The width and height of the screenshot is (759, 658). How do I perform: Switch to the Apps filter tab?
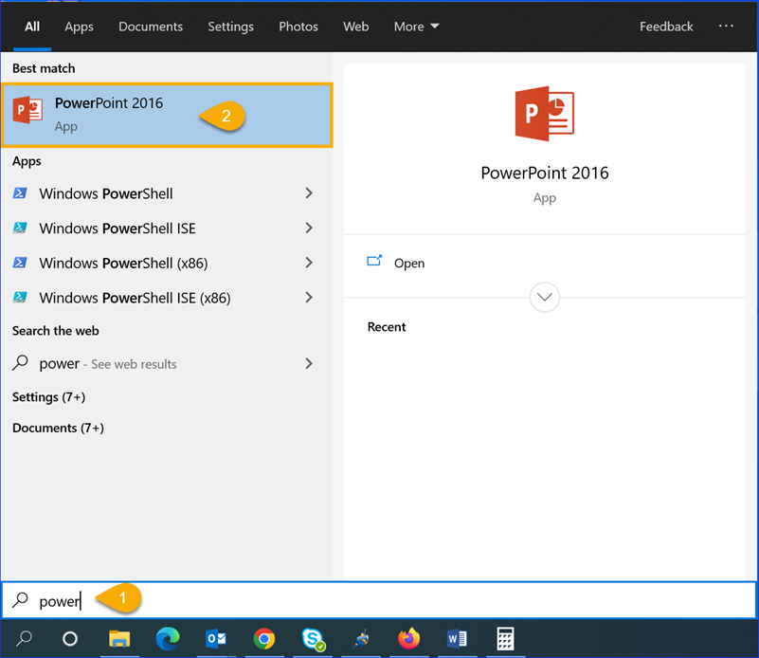[x=79, y=27]
